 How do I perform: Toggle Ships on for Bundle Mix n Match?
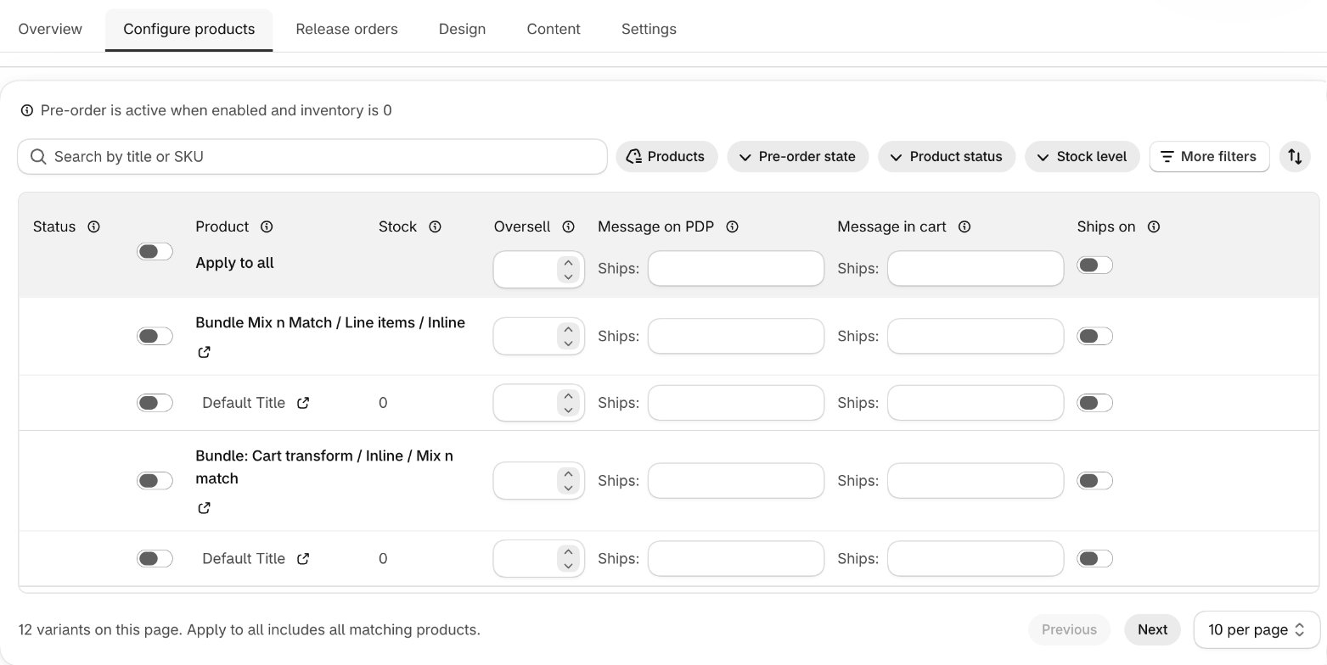coord(1094,336)
